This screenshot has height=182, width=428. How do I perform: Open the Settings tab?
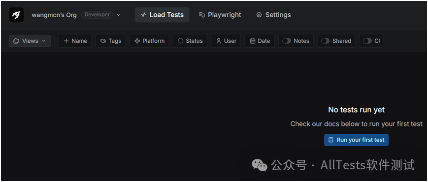coord(274,15)
